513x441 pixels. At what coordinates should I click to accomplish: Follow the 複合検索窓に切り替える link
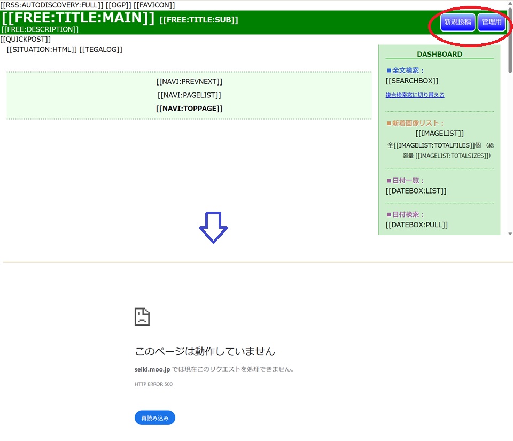pos(415,95)
